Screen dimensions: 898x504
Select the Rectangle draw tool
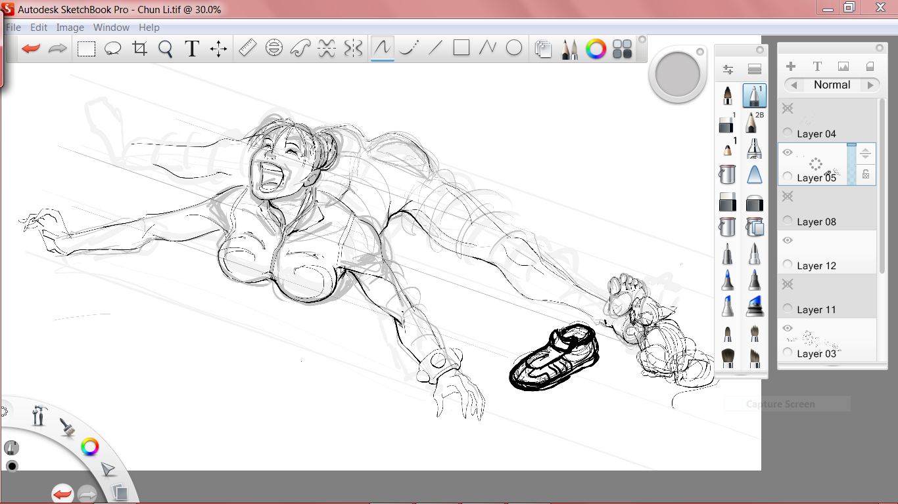tap(461, 48)
